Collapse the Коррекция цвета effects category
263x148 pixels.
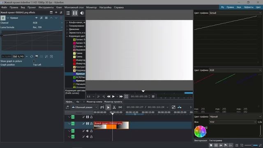pyautogui.click(x=67, y=36)
